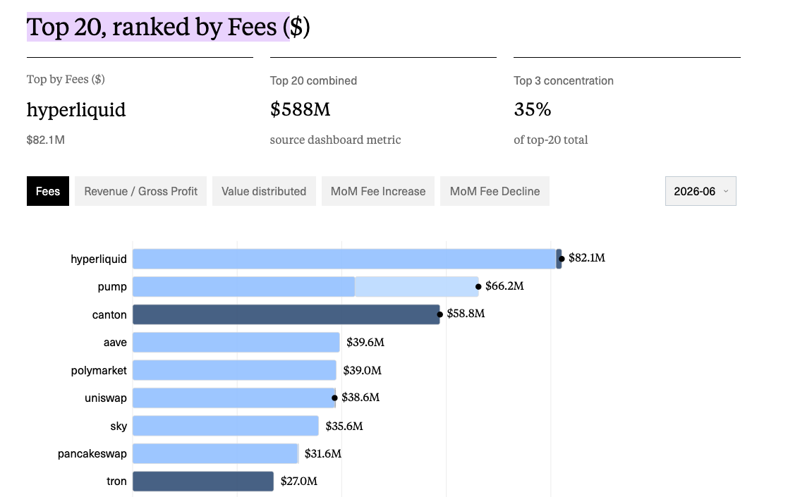Click the large hyperliquid summary name
The height and width of the screenshot is (497, 812).
(76, 110)
